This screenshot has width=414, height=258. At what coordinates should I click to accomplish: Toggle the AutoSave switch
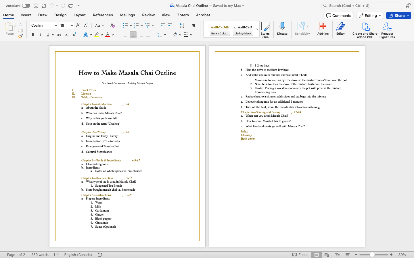point(26,6)
